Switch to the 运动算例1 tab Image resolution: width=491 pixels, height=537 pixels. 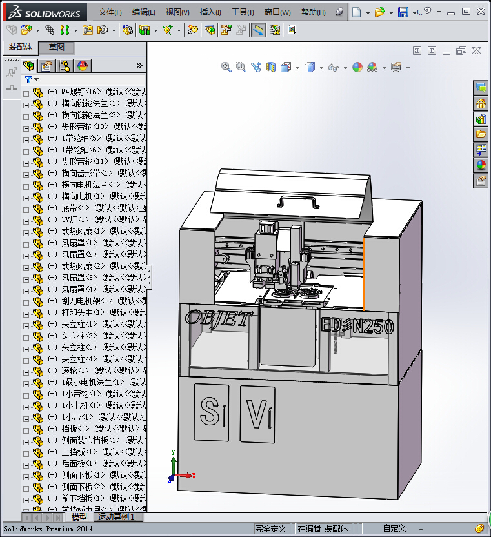pos(116,517)
